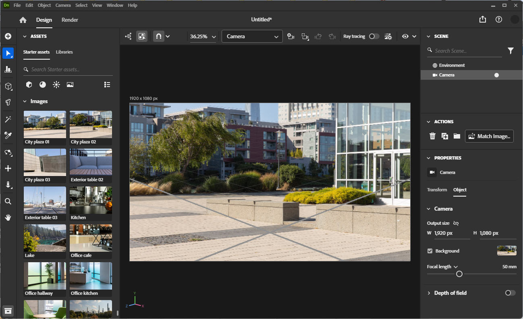This screenshot has height=319, width=523.
Task: Click the Match Image button
Action: (x=489, y=136)
